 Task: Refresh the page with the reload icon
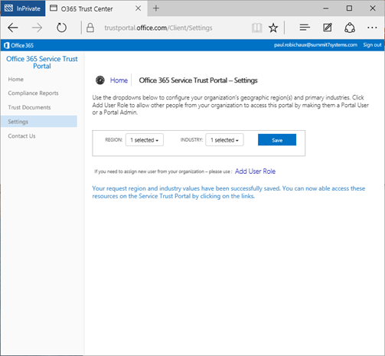point(61,28)
